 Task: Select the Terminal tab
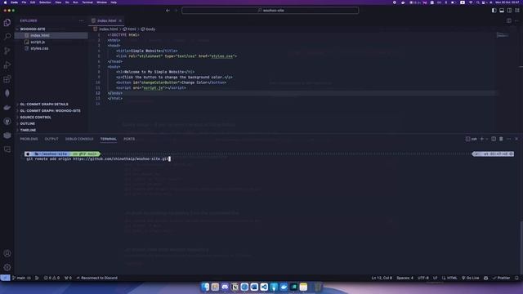coord(109,139)
